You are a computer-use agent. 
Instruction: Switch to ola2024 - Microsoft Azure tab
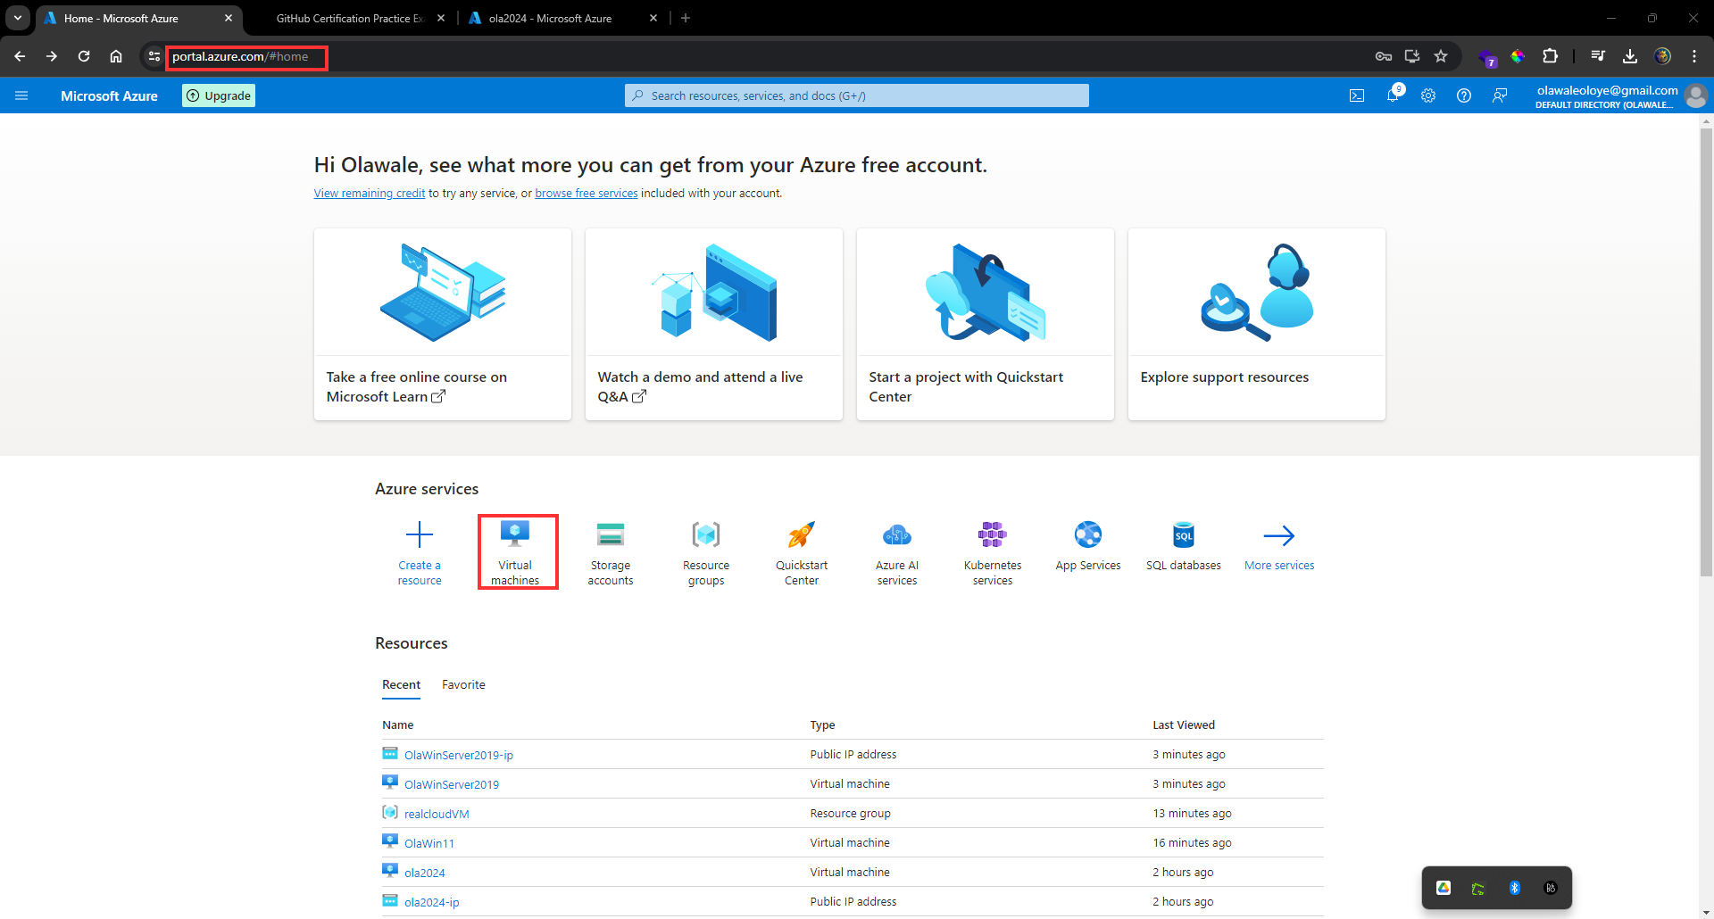coord(562,18)
